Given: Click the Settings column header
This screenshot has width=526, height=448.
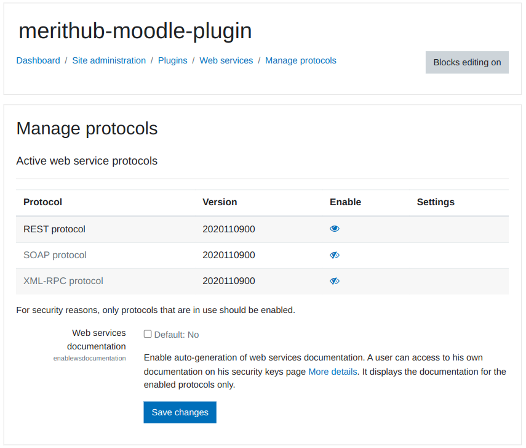Looking at the screenshot, I should tap(436, 202).
